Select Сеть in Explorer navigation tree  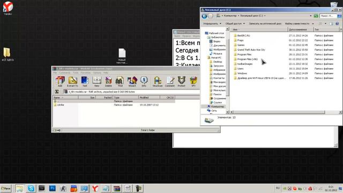coord(212,111)
